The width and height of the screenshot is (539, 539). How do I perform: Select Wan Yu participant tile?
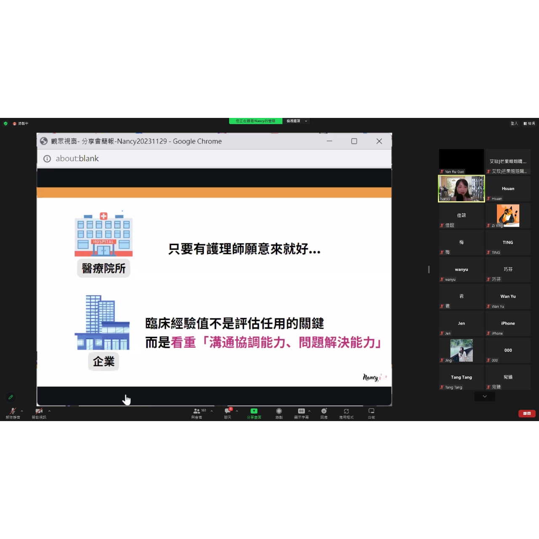point(508,296)
